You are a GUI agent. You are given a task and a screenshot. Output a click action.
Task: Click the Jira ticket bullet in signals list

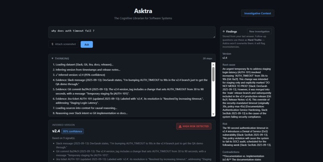(133, 159)
